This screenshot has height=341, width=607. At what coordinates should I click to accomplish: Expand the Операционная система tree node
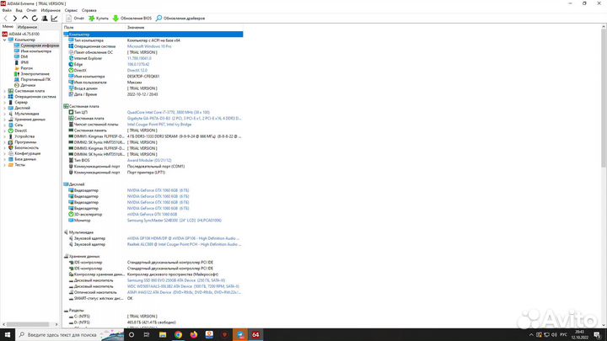(4, 96)
